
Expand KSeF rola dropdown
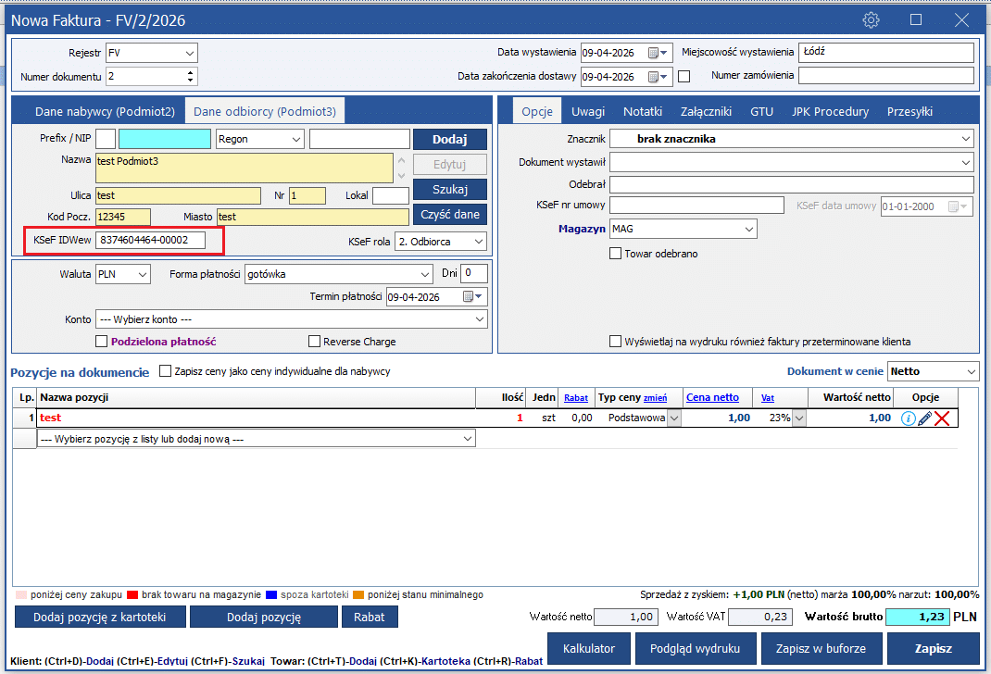click(478, 242)
